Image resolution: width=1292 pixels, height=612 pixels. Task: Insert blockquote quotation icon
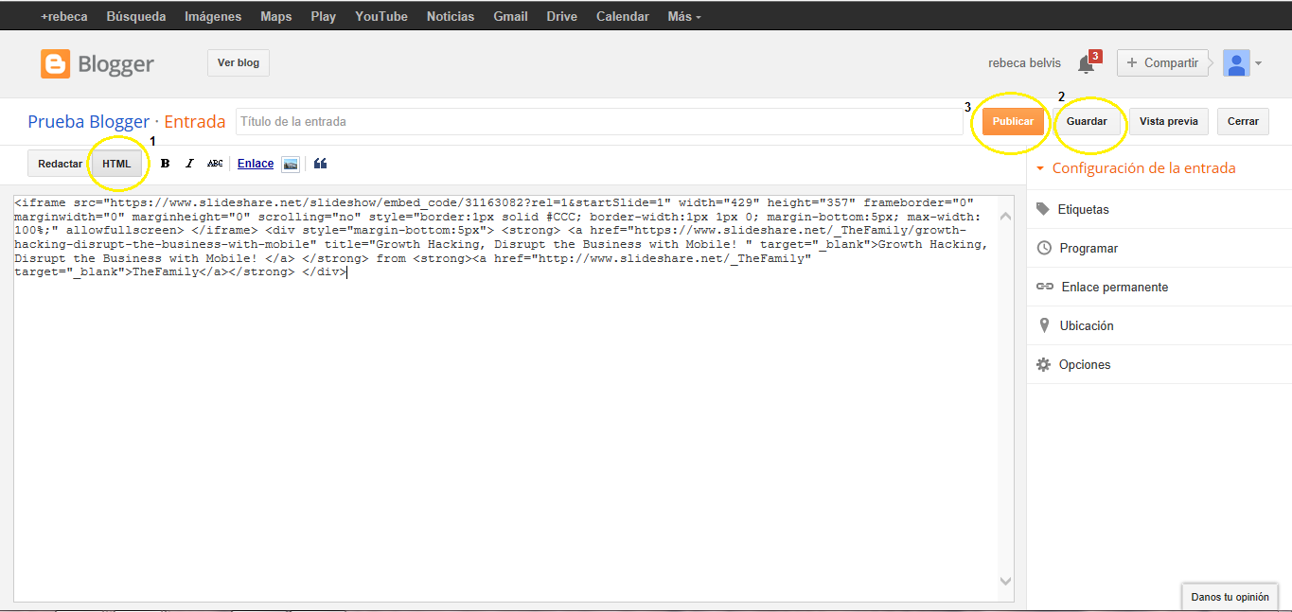320,164
